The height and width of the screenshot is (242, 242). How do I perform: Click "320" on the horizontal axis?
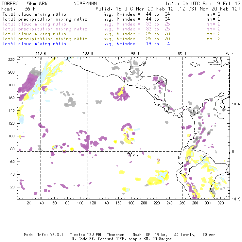221,203
